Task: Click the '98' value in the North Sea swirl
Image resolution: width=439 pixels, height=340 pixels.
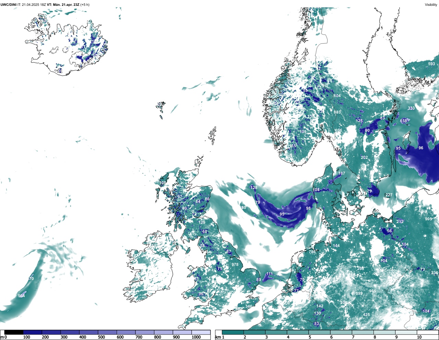Action: pyautogui.click(x=308, y=208)
